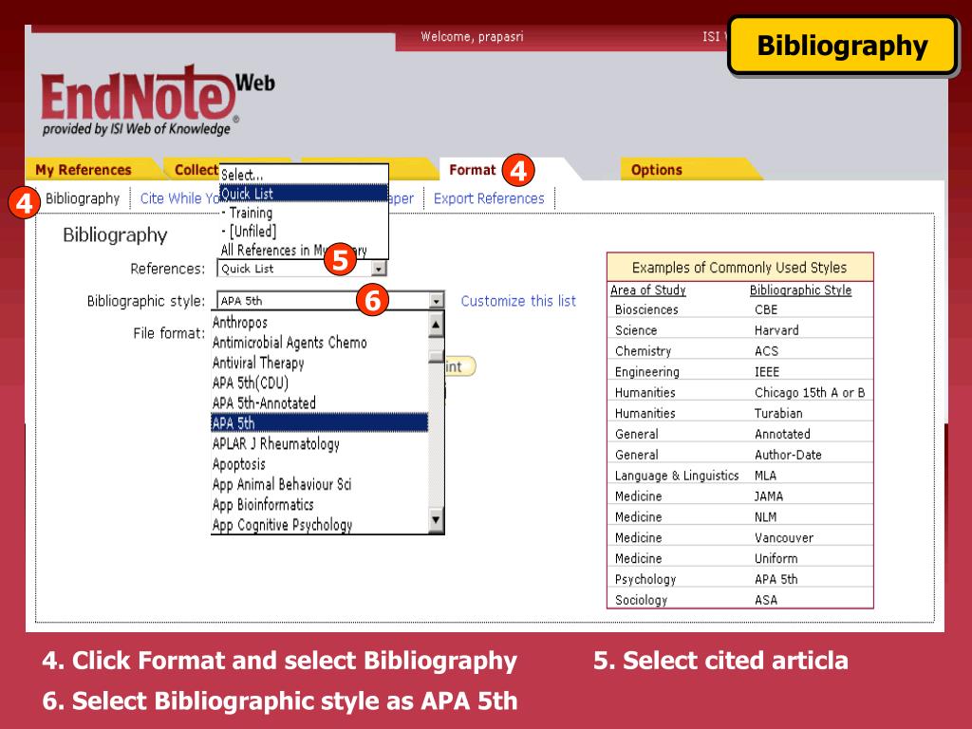Screen dimensions: 972x729
Task: Click style list scroll up arrow
Action: pos(437,325)
